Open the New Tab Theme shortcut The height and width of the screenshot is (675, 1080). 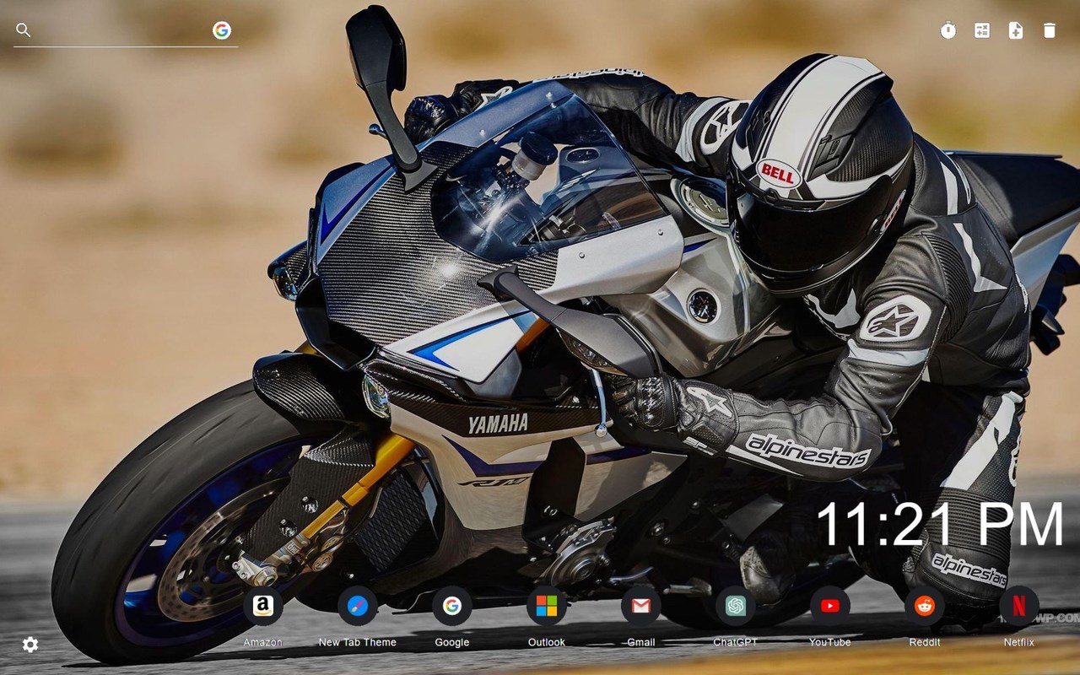[x=358, y=606]
